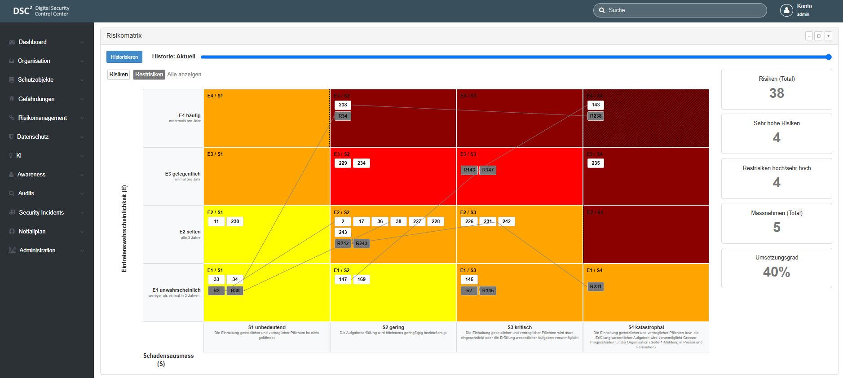Screen dimensions: 843x378
Task: Select risk 145 in cell E1/S3
Action: (x=469, y=280)
